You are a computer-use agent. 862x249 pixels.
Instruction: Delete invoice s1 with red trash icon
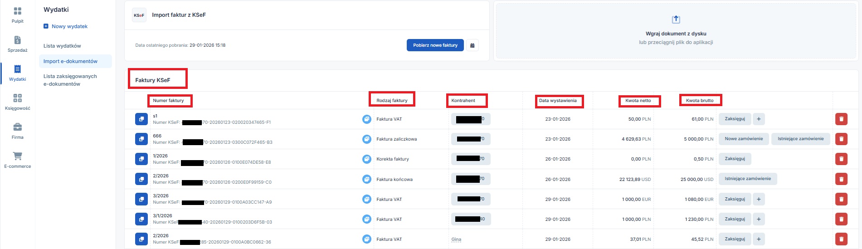841,119
